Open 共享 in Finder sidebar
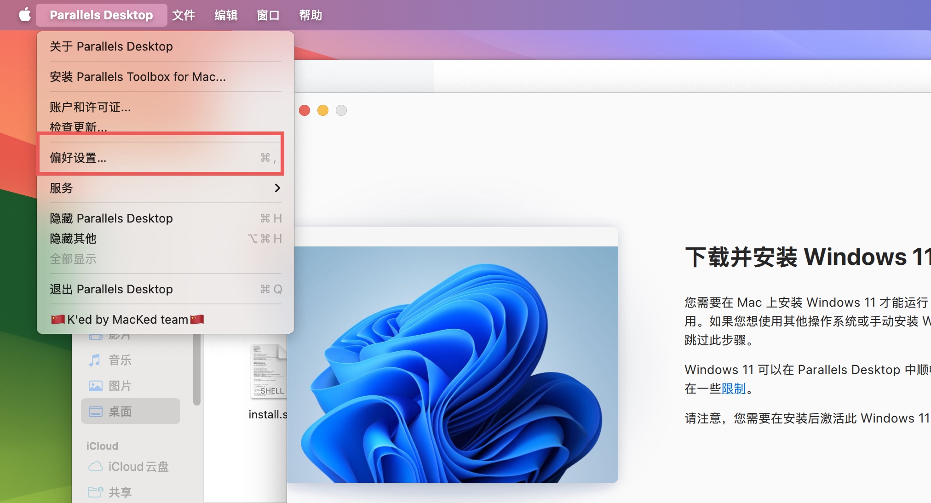Viewport: 931px width, 503px height. click(120, 492)
